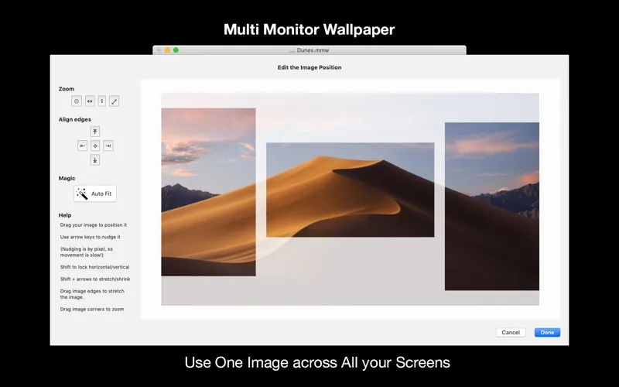
Task: Click the Dunes.mmw window title
Action: pos(313,50)
